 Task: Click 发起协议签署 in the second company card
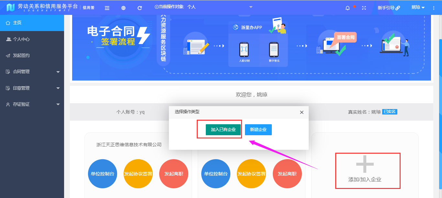pos(251,174)
